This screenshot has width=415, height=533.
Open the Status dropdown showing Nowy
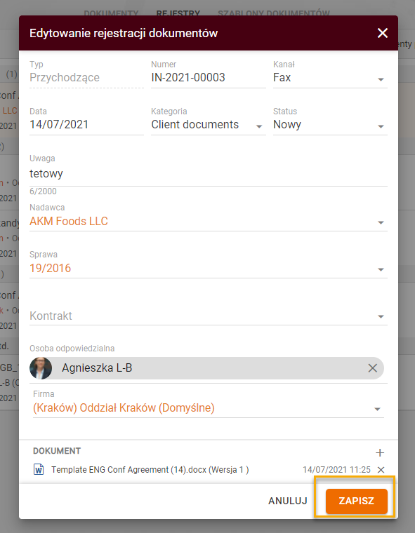[330, 125]
